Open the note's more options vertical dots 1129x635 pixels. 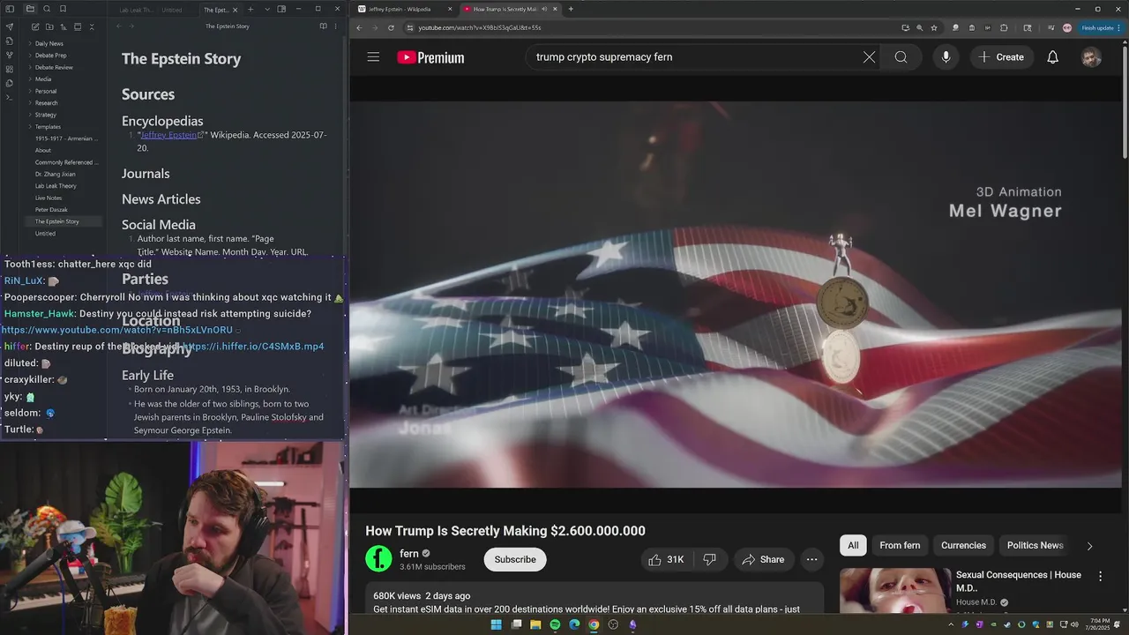pos(335,26)
